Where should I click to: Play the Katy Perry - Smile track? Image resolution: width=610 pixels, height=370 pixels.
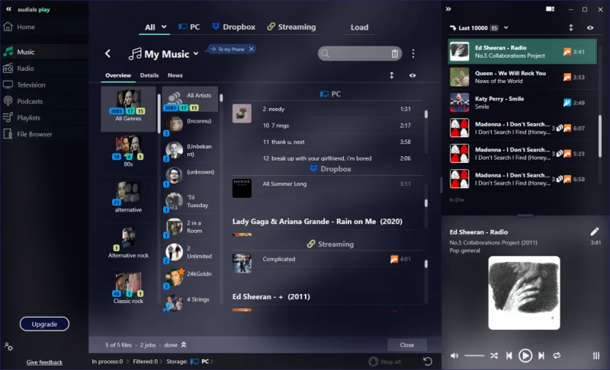pyautogui.click(x=522, y=103)
